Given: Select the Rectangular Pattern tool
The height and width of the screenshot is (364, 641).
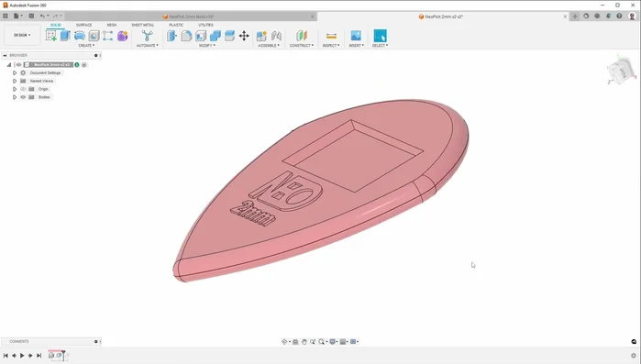Looking at the screenshot, I should click(108, 36).
